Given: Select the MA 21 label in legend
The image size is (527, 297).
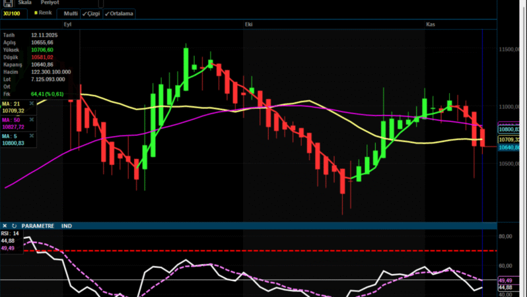Looking at the screenshot, I should 12,103.
